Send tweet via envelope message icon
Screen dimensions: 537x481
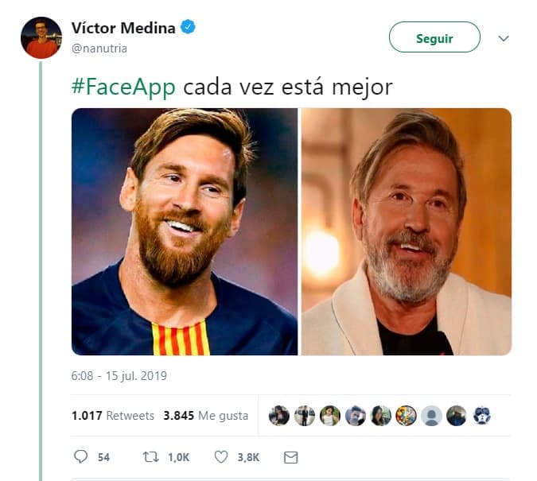290,457
